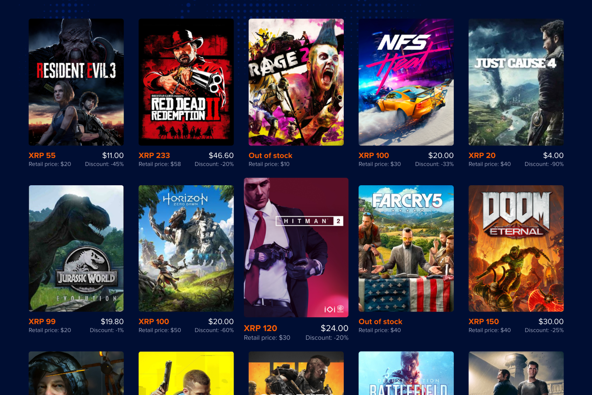Open the highlighted Hitman 2 cover

296,247
